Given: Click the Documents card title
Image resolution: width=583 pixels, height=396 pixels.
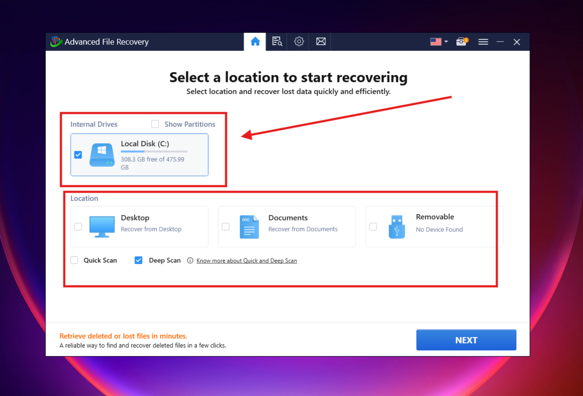Looking at the screenshot, I should (288, 218).
